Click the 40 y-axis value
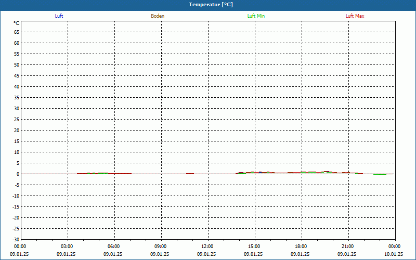The image size is (416, 260). (x=17, y=86)
